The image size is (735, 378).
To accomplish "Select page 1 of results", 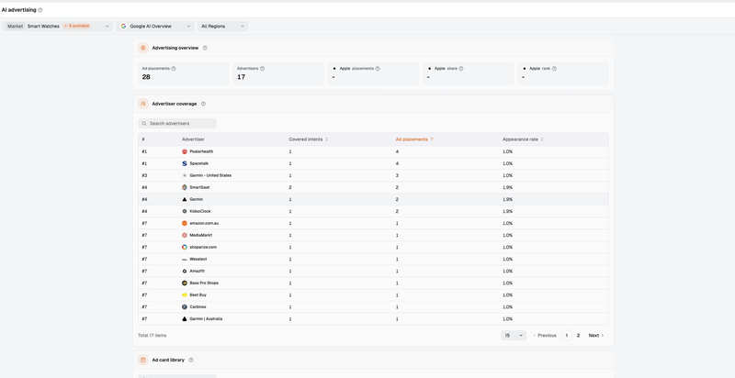I will point(567,336).
